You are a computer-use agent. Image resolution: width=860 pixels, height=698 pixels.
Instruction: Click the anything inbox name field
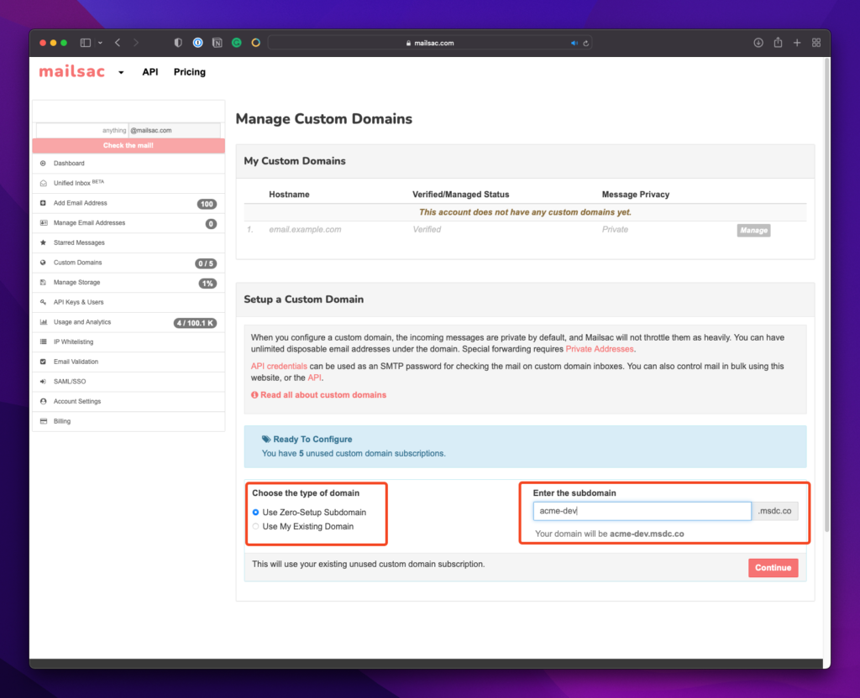coord(82,130)
